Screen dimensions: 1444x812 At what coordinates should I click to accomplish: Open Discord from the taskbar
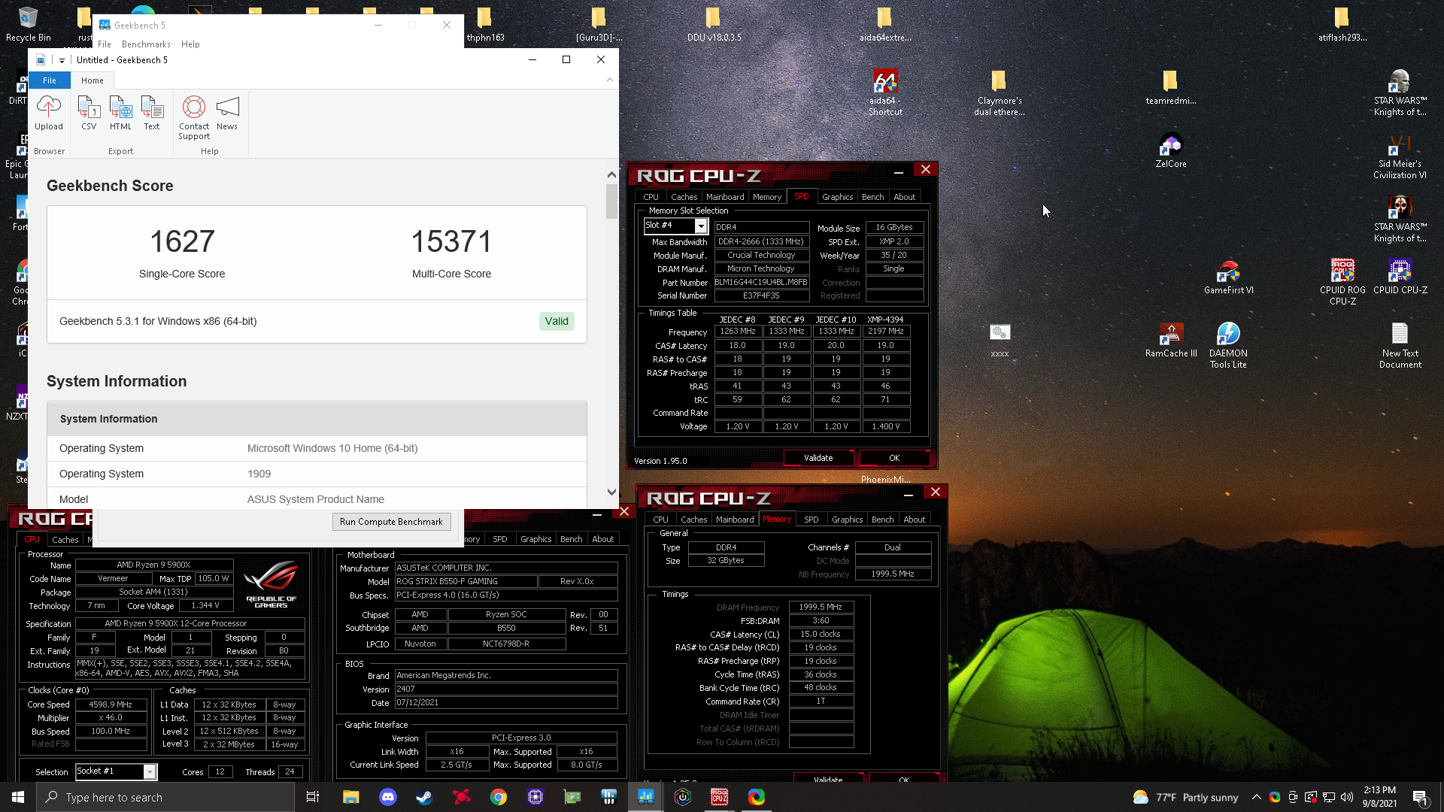click(387, 797)
